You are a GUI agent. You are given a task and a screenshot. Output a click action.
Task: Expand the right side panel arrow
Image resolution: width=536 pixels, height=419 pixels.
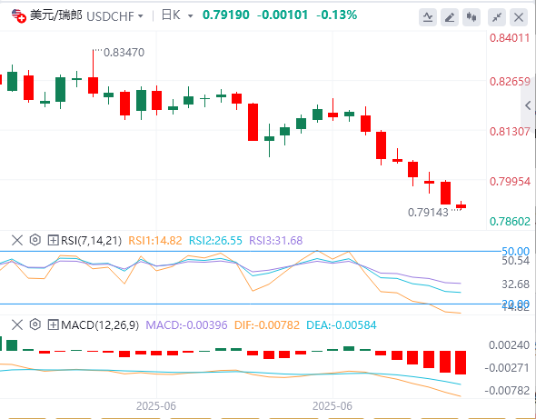click(x=528, y=105)
